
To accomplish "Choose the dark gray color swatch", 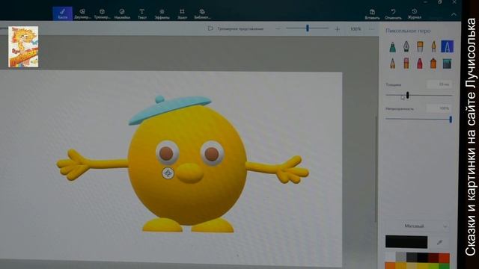I will pyautogui.click(x=412, y=257).
